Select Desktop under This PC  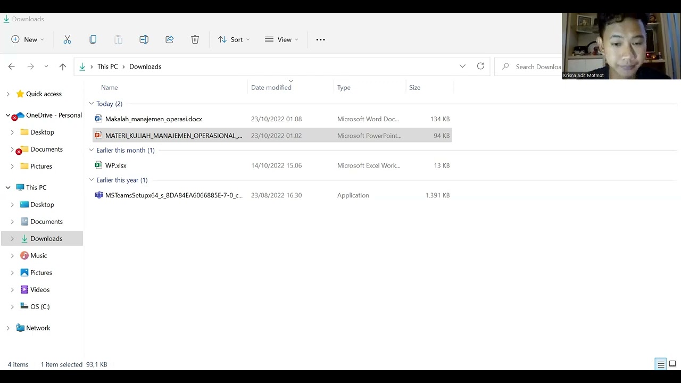[42, 204]
